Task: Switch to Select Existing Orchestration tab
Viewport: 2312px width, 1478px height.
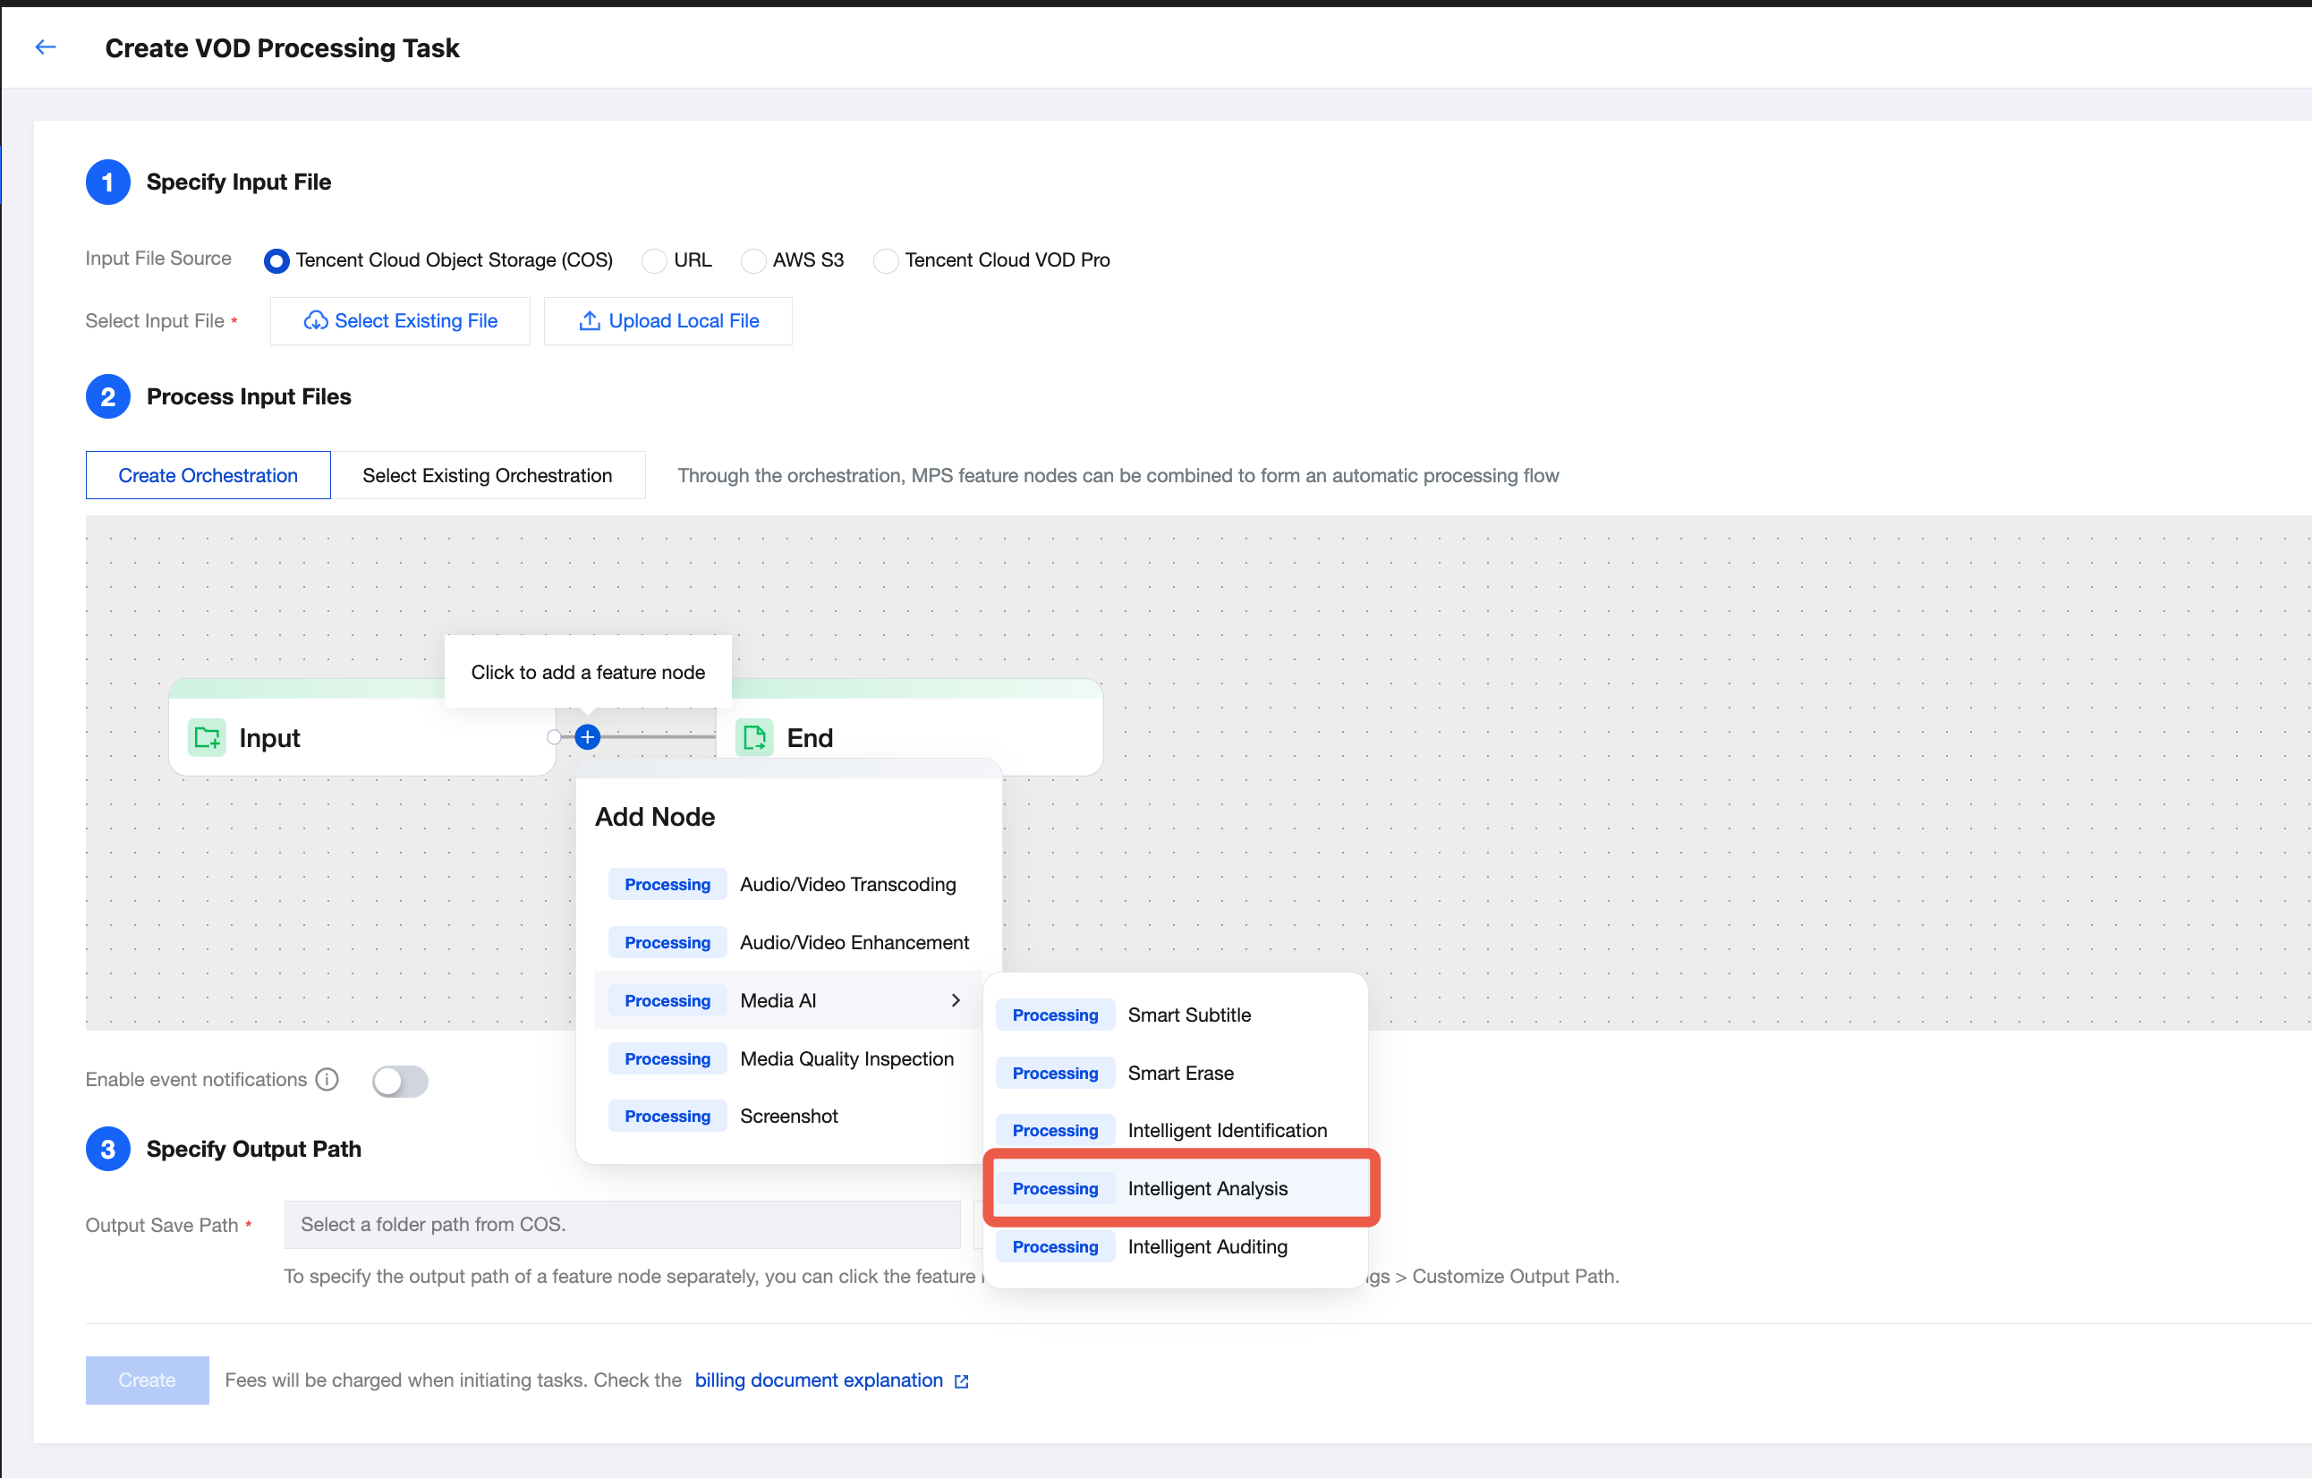Action: 487,475
